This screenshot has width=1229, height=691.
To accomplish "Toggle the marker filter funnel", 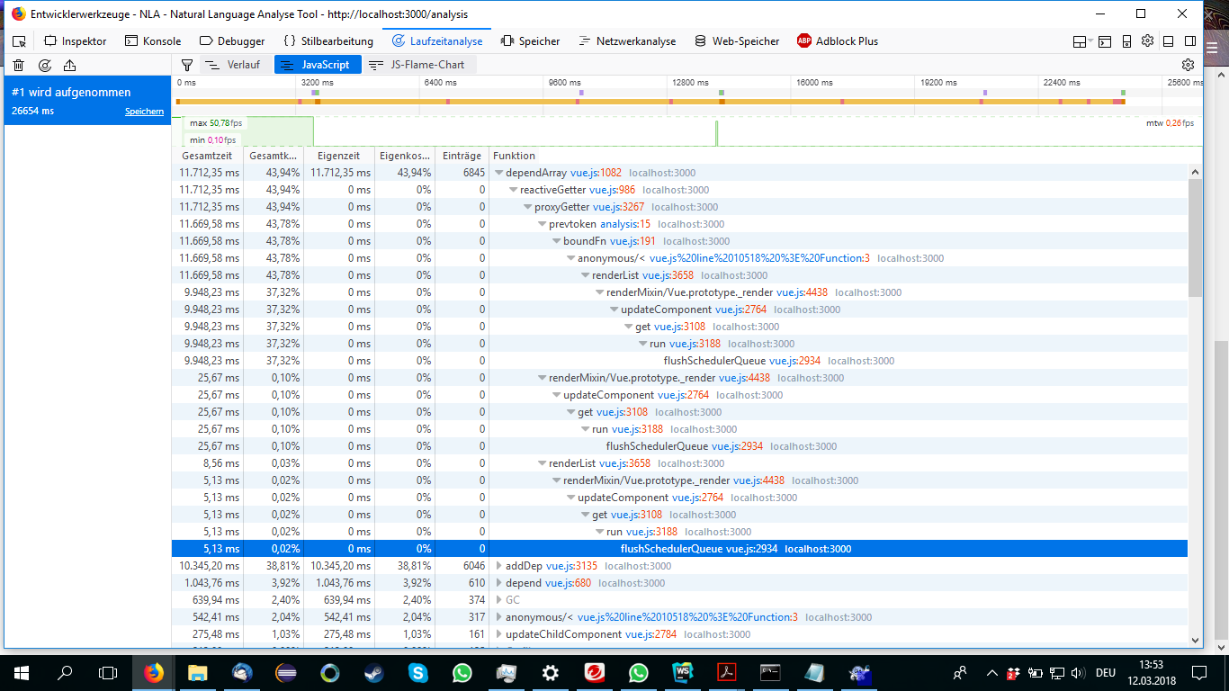I will [186, 65].
